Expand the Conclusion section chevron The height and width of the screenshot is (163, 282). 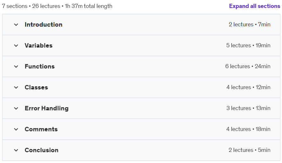[16, 150]
